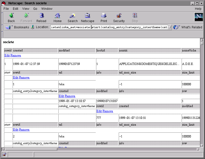Print the page using Print icon
The width and height of the screenshot is (205, 159).
[x=104, y=16]
